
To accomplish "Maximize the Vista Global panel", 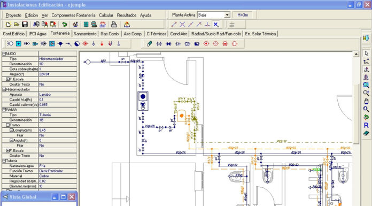I will point(63,197).
